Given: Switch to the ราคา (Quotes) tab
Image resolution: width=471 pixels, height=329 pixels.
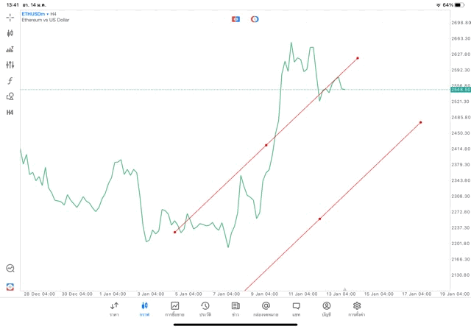Looking at the screenshot, I should tap(114, 308).
